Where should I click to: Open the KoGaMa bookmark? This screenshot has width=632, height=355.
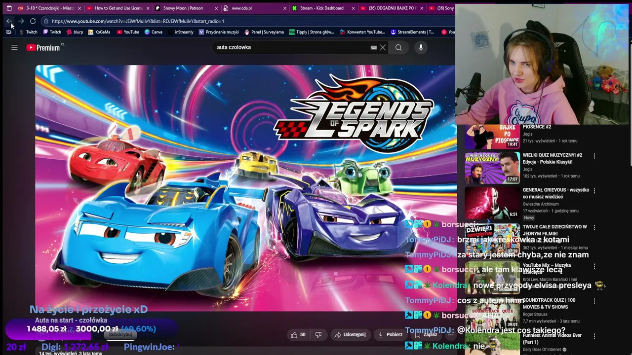99,32
